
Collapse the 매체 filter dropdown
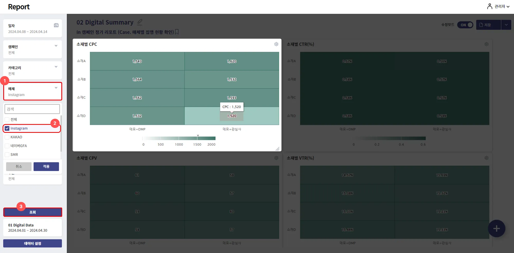[x=56, y=88]
